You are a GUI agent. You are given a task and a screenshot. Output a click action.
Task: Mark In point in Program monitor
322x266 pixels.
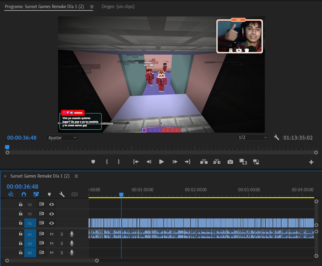(107, 162)
